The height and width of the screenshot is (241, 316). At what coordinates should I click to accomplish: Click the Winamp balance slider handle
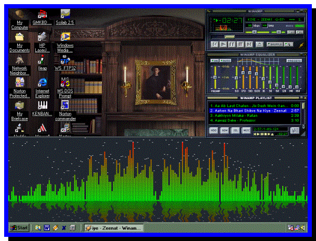(279, 32)
